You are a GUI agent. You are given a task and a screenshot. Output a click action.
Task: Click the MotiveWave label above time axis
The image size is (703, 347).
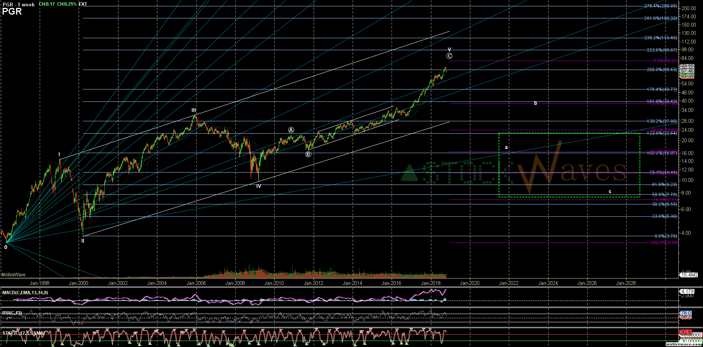coord(13,275)
